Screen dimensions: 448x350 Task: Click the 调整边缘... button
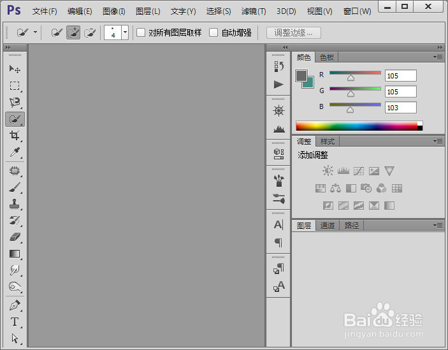coord(293,33)
